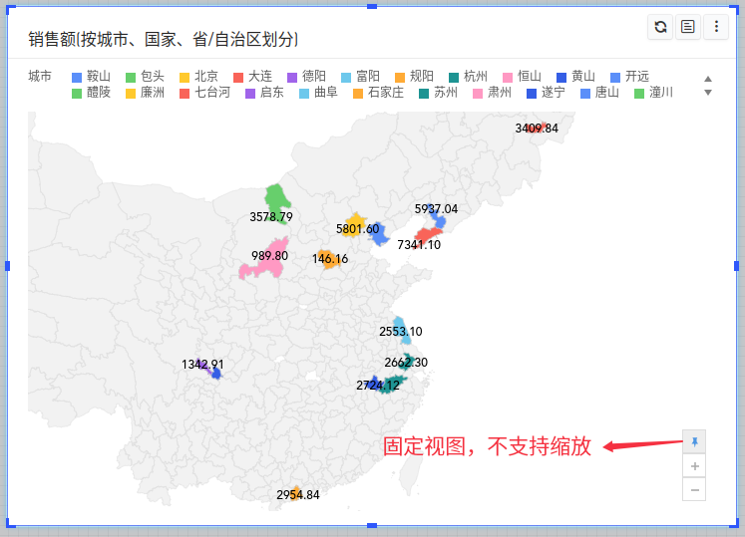Toggle 北京 legend entry

198,76
